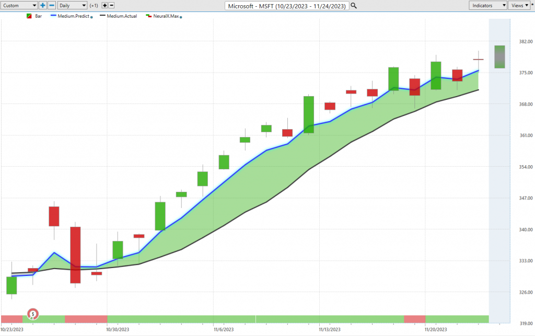This screenshot has width=535, height=336.
Task: Click the 11/20/2023 date axis label
Action: pos(436,330)
